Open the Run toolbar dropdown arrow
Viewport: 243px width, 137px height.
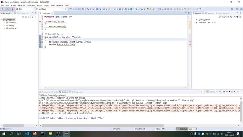pyautogui.click(x=134, y=9)
